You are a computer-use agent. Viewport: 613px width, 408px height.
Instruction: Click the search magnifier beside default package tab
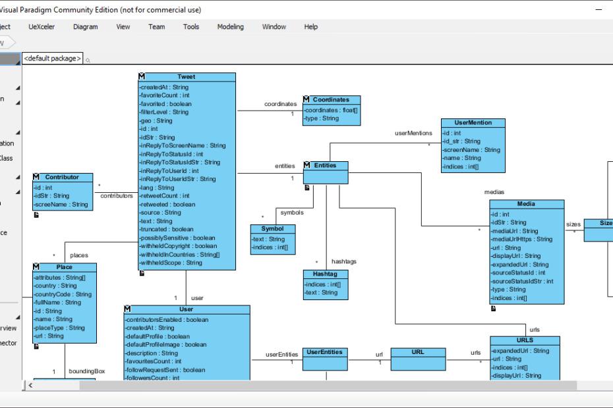[88, 59]
